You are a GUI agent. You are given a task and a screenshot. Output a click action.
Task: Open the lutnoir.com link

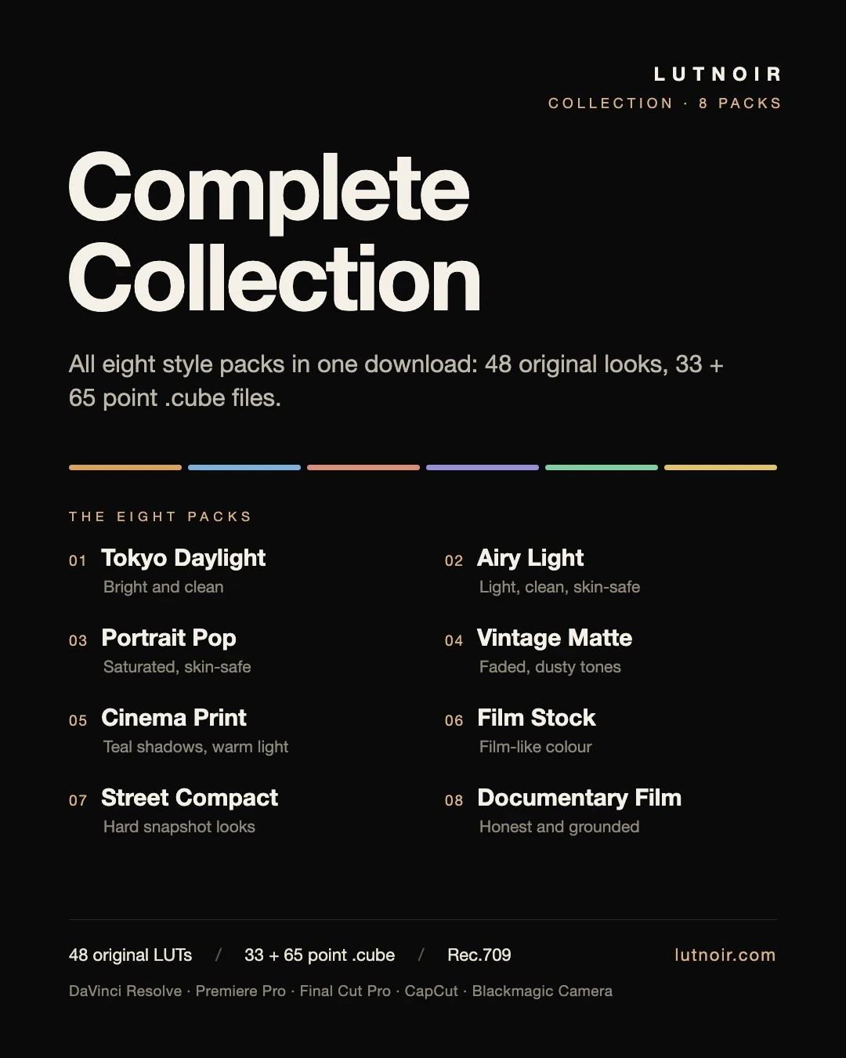[725, 955]
